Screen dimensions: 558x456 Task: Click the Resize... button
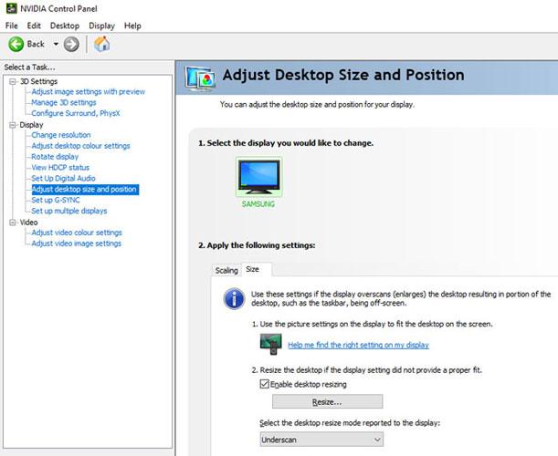click(x=327, y=401)
